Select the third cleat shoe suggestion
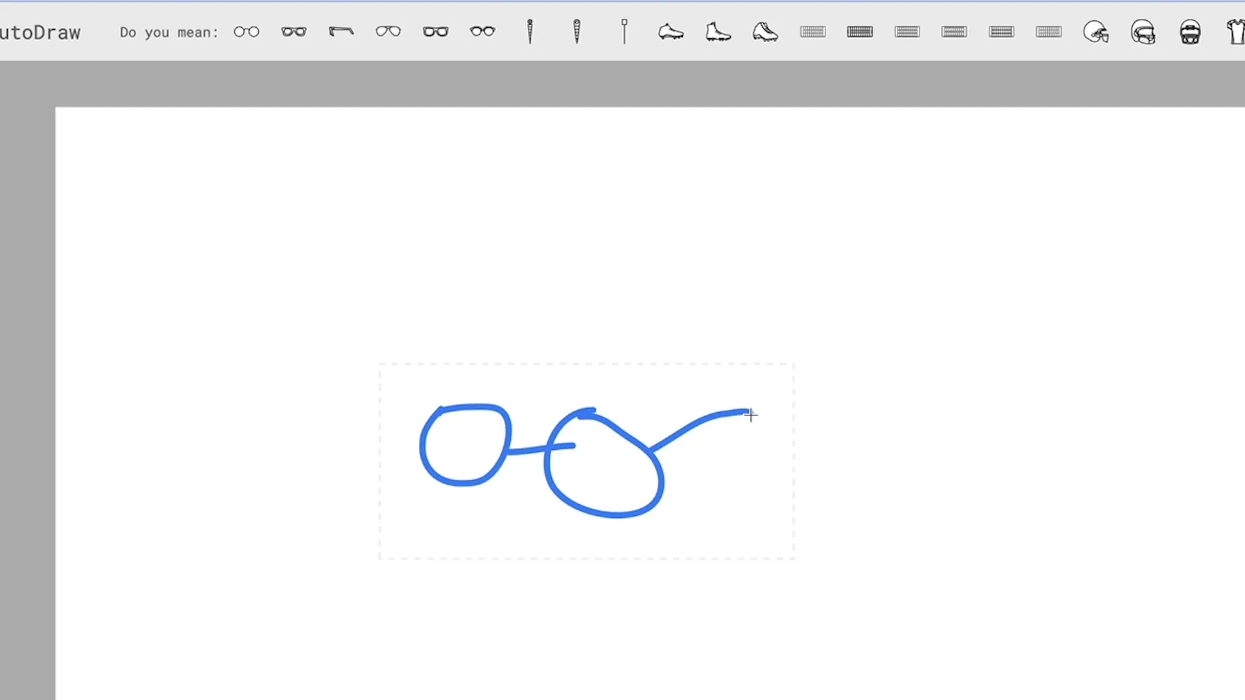The image size is (1245, 700). tap(765, 32)
